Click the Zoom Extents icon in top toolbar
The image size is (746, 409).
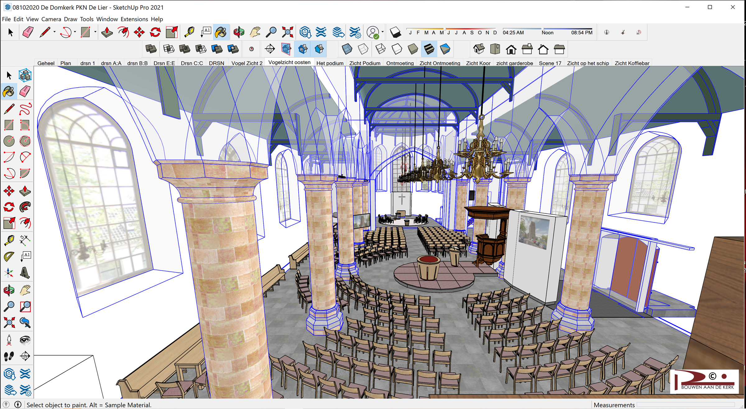click(288, 32)
